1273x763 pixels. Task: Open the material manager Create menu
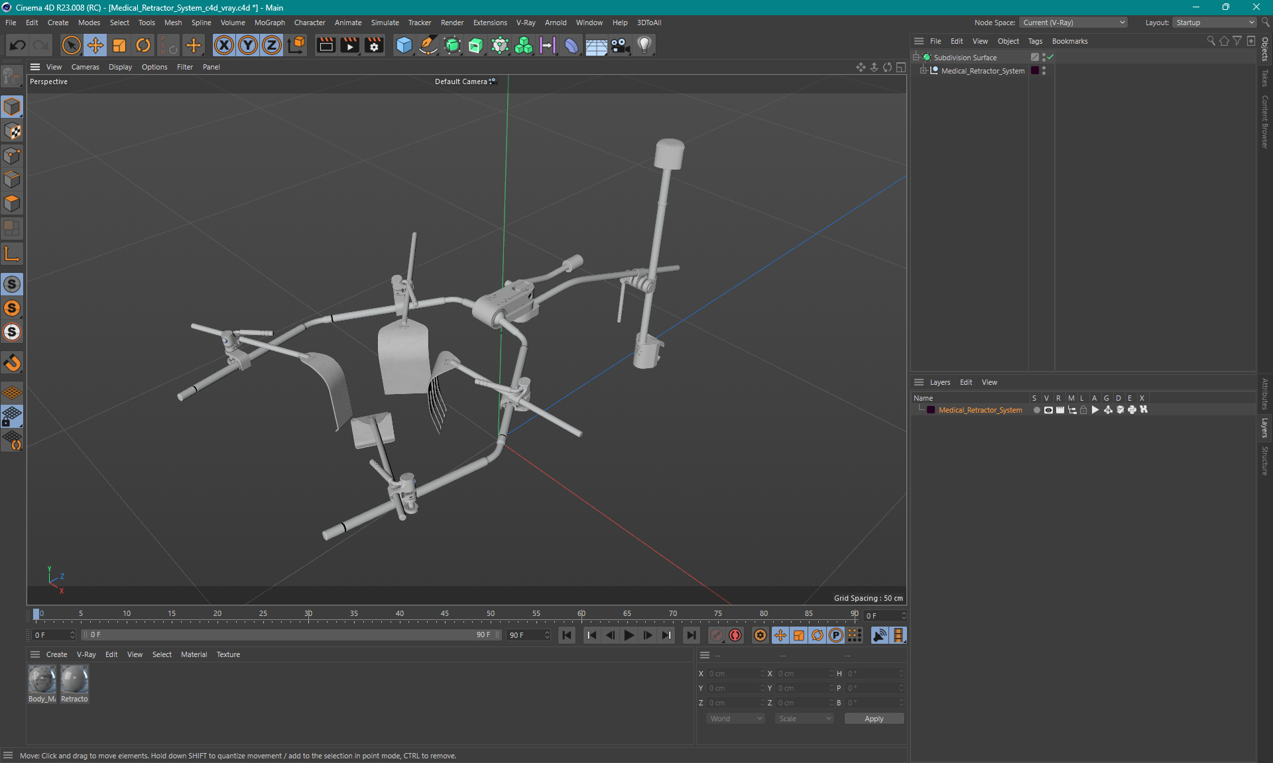tap(56, 654)
